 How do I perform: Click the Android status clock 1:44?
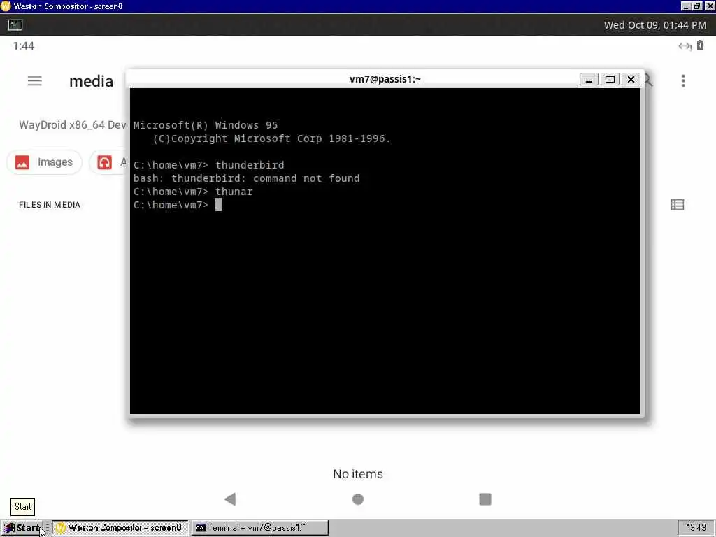click(x=23, y=45)
